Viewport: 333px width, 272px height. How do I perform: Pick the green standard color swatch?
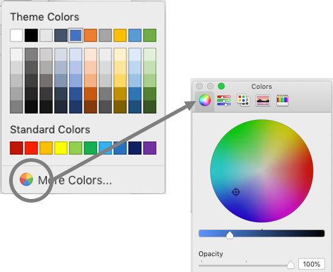[x=91, y=148]
